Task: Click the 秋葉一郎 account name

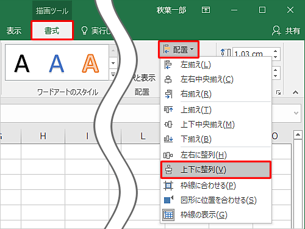Action: click(171, 10)
